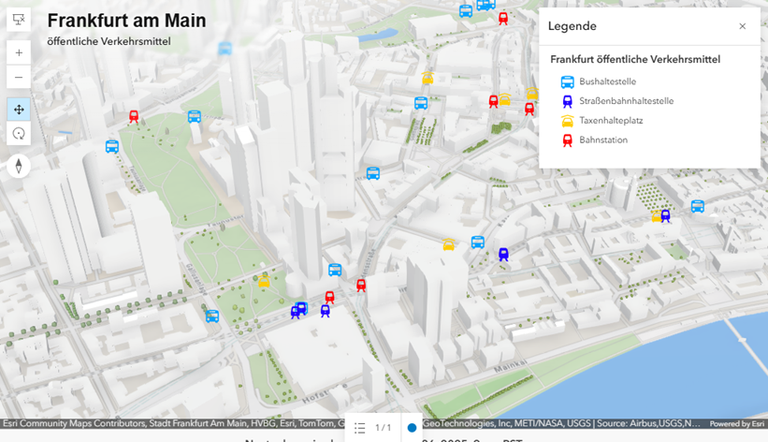Select the bus marker next to Taunusanlage street label
Screen dimensions: 768x442
(x=112, y=147)
